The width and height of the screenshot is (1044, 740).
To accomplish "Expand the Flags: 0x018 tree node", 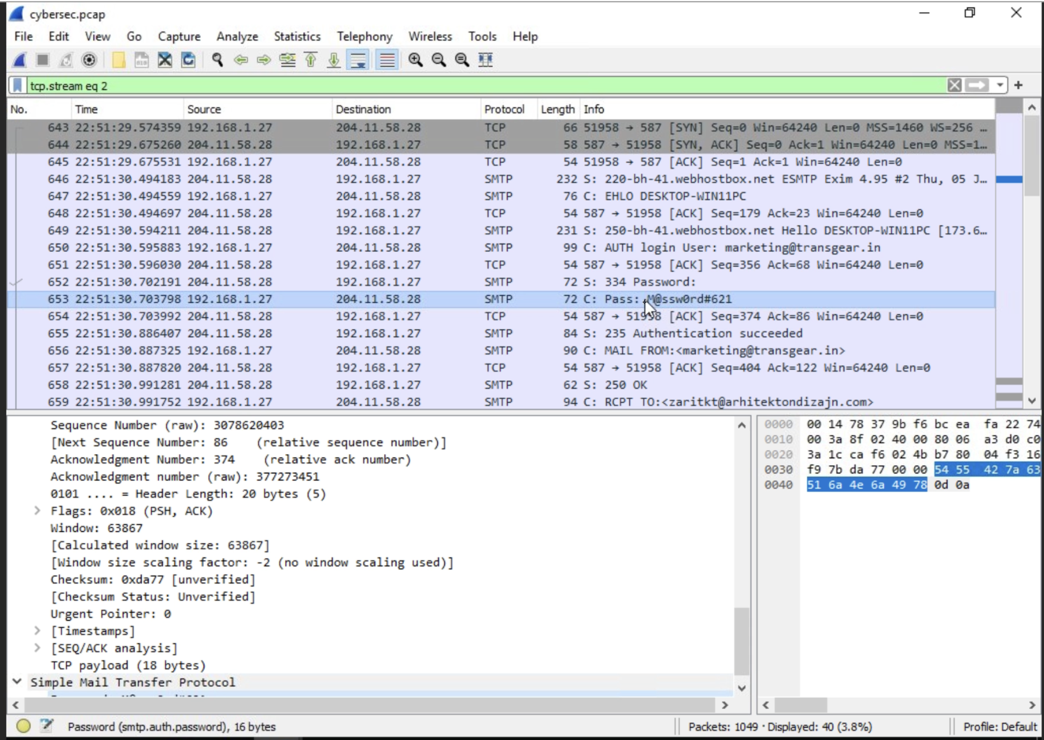I will [x=37, y=510].
